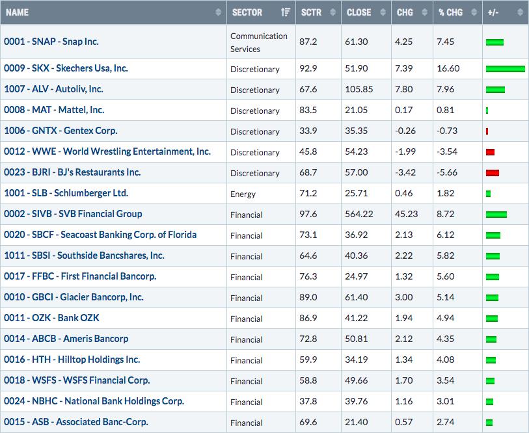
Task: Select the Energy sector cell for Schlumberger
Action: click(243, 194)
